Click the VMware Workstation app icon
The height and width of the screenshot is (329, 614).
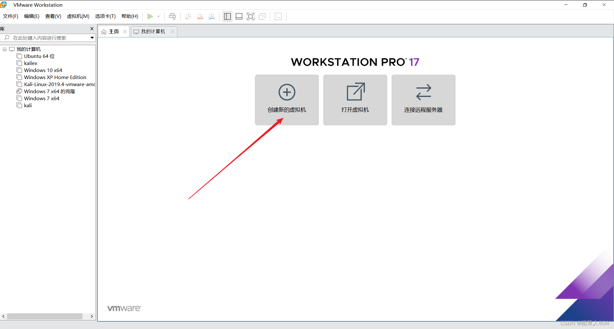tap(4, 4)
